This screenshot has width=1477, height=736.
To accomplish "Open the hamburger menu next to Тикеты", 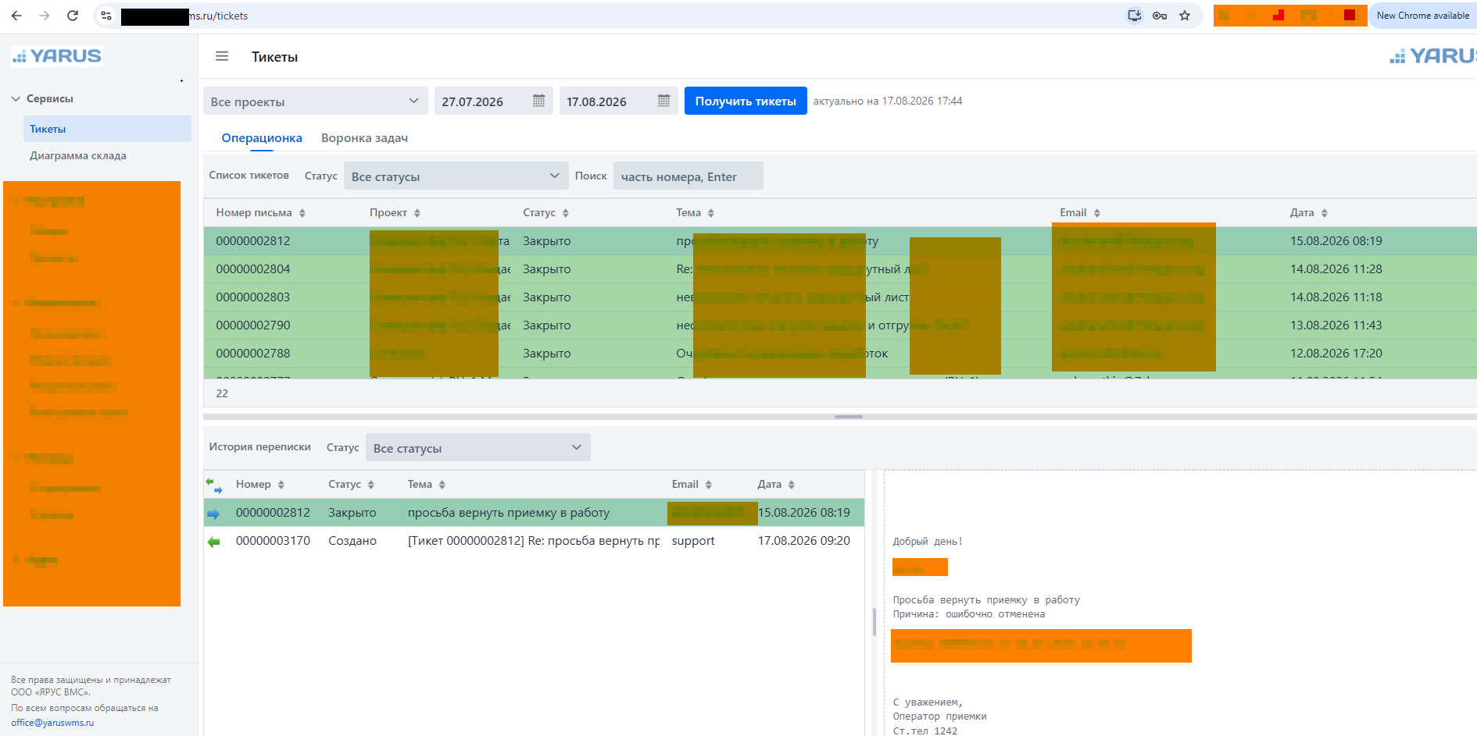I will coord(222,56).
